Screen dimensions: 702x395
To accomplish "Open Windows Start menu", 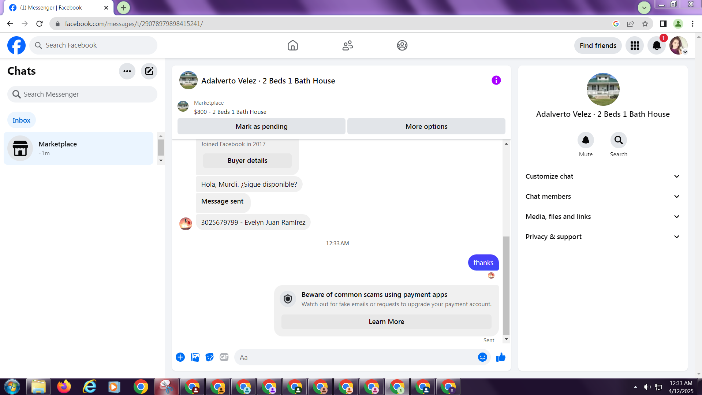I will point(12,387).
